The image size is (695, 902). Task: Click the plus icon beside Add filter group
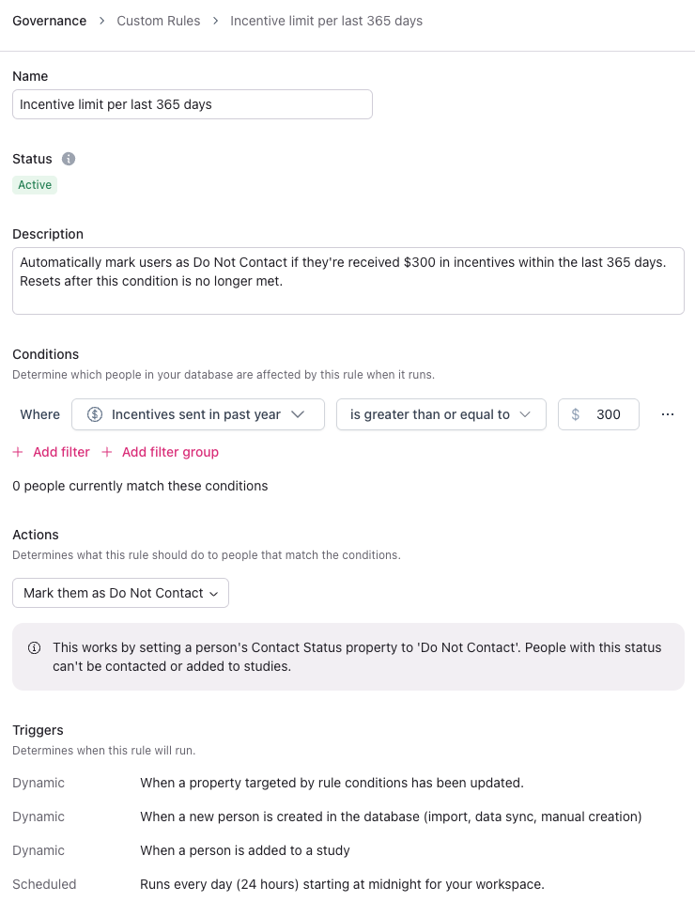(107, 452)
